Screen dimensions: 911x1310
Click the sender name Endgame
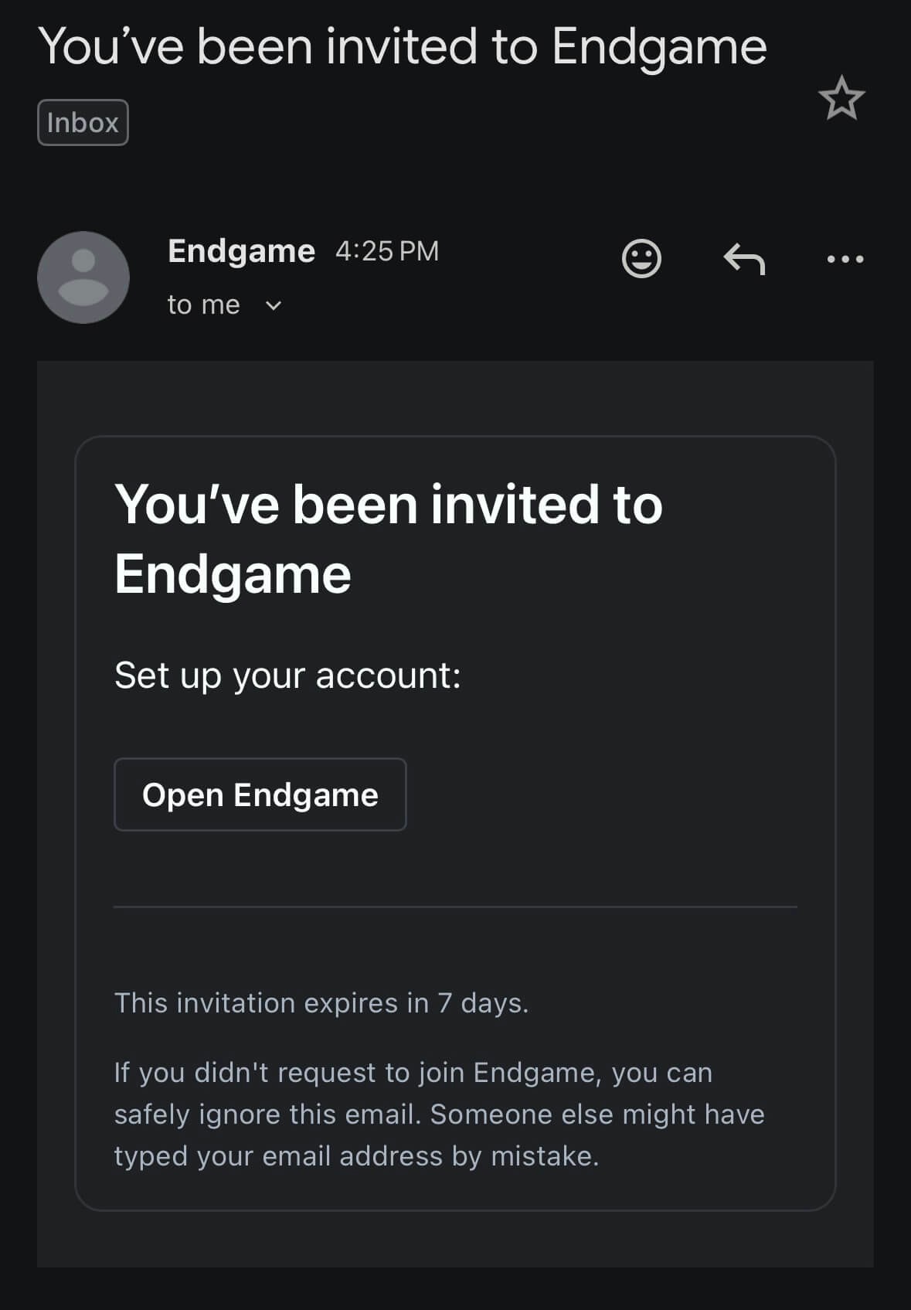240,250
